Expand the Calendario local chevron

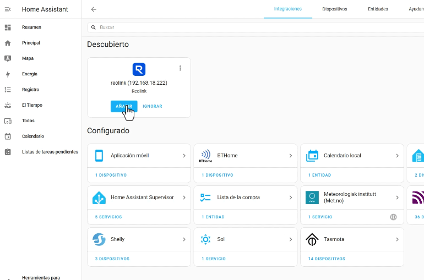(397, 156)
